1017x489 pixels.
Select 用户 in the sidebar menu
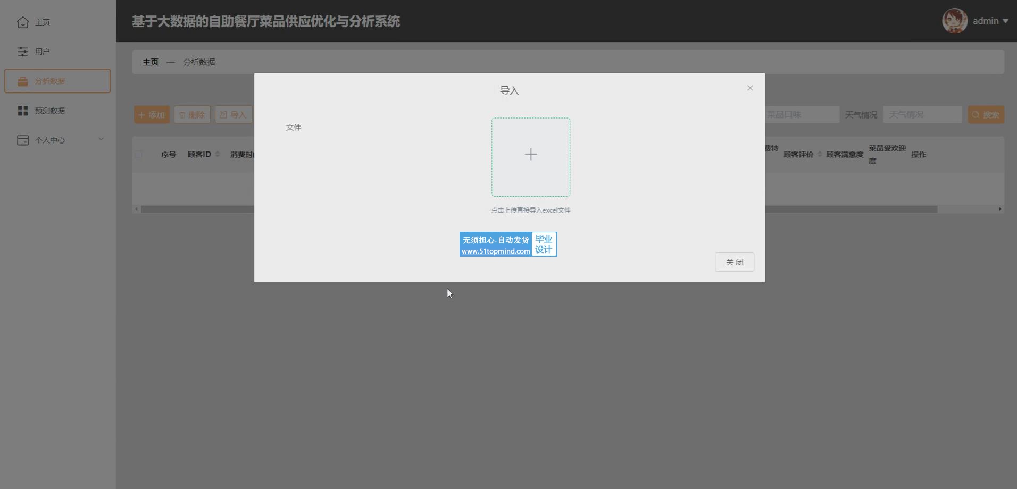point(43,52)
